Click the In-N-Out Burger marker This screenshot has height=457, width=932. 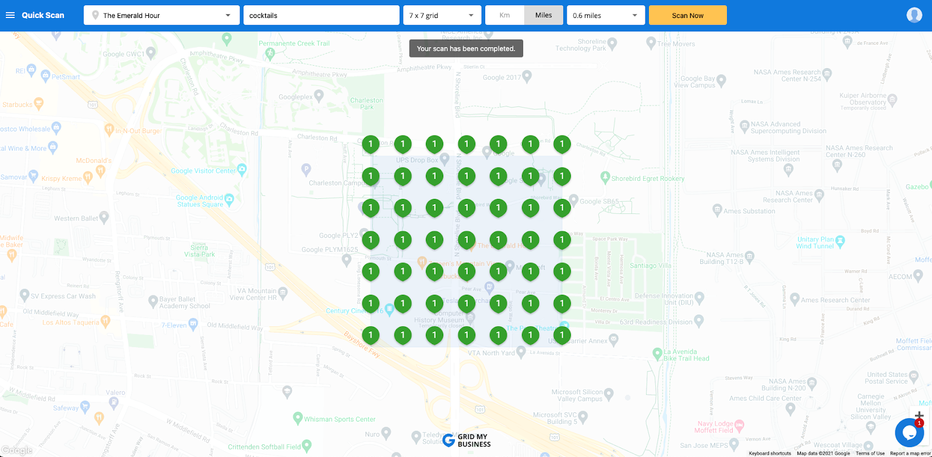pos(109,130)
